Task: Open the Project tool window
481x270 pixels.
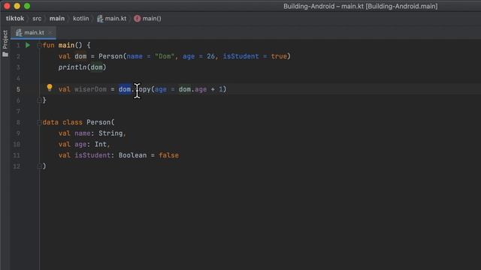Action: coord(5,40)
